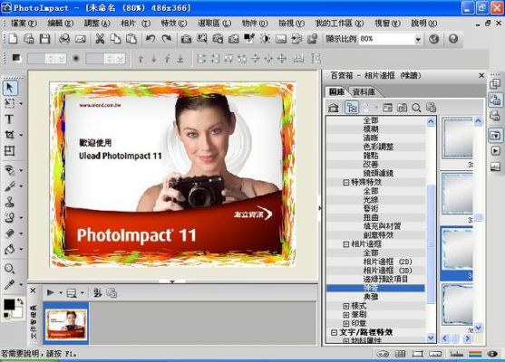
Task: Select the Pick arrow tool
Action: click(x=10, y=88)
